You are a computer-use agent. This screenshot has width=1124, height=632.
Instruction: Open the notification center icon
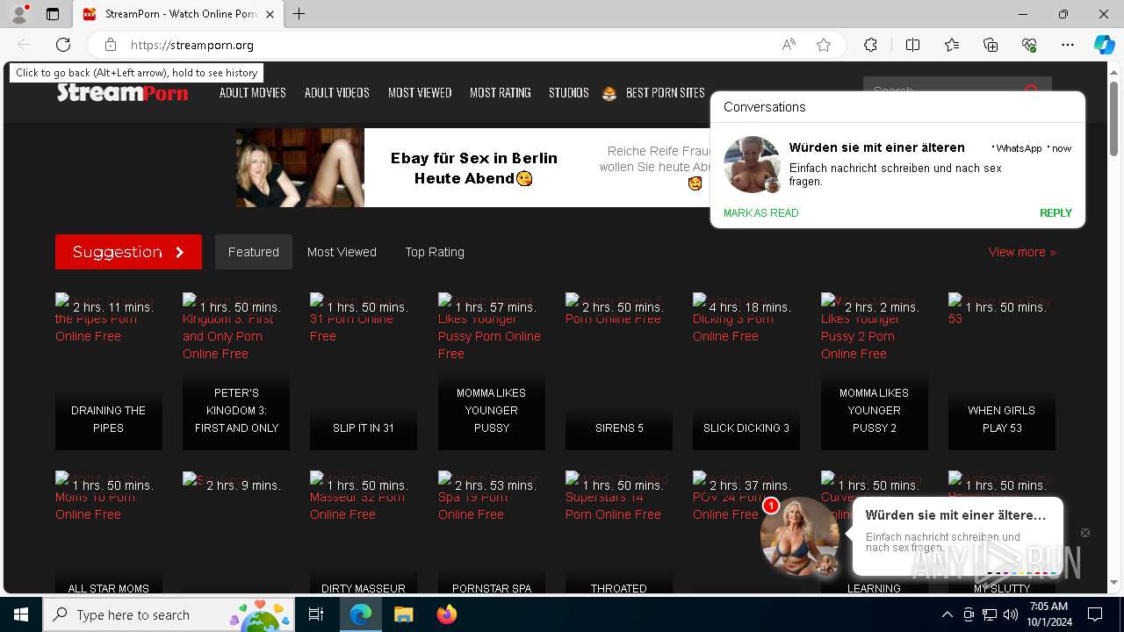pyautogui.click(x=1095, y=614)
